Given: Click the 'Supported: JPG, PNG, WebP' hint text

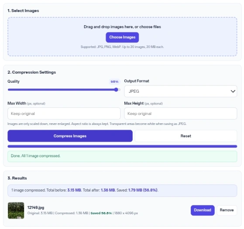Looking at the screenshot, I should pos(122,47).
